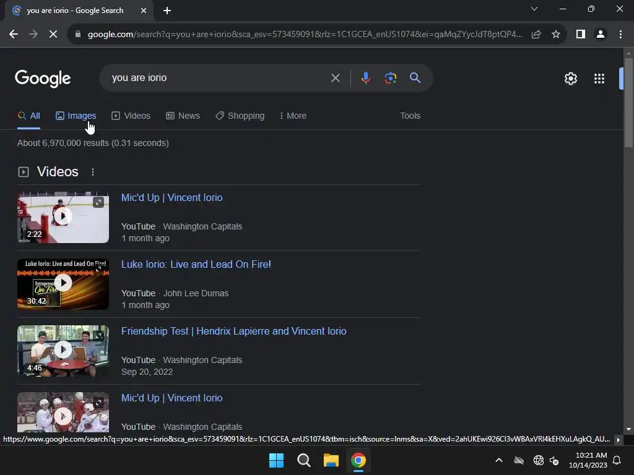The height and width of the screenshot is (475, 634).
Task: Share this page via the share icon
Action: click(x=536, y=35)
